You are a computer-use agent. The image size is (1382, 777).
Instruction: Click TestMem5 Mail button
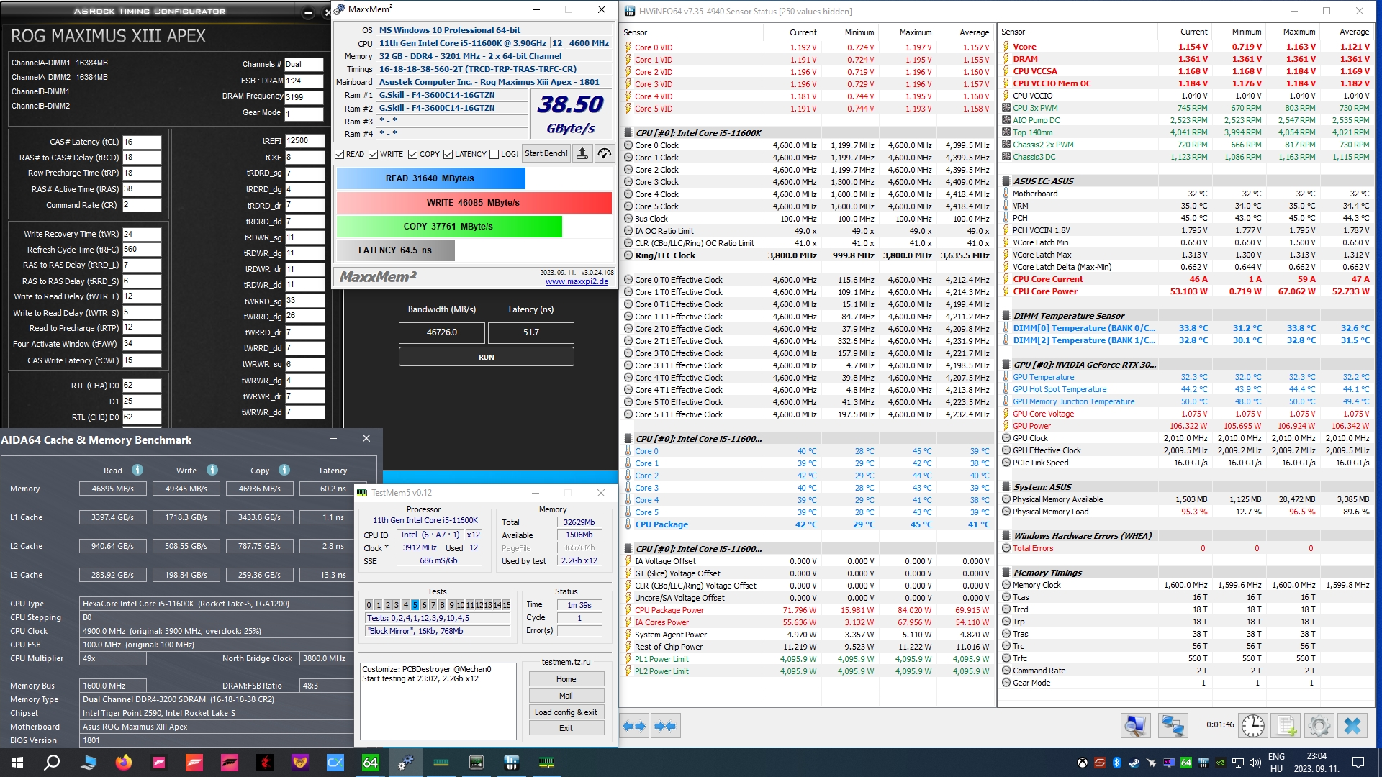(x=566, y=696)
